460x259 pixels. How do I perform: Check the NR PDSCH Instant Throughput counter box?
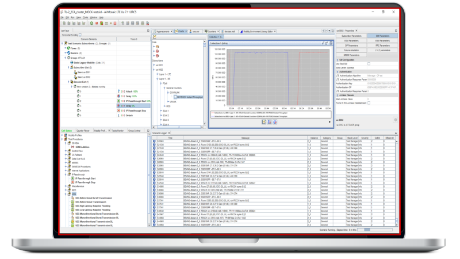175,97
